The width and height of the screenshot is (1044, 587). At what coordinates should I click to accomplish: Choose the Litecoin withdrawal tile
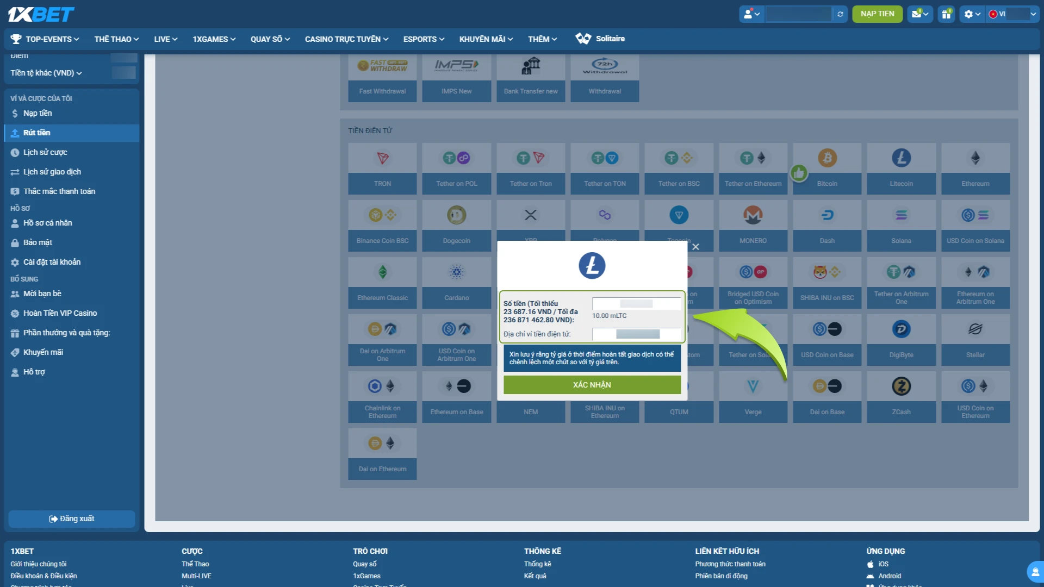[902, 168]
